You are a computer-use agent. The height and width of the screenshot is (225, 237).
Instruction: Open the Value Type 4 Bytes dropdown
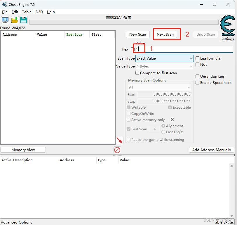[164, 66]
